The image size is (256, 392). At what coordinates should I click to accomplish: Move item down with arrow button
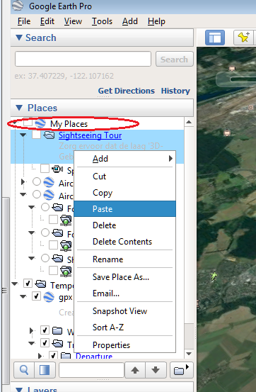156,370
